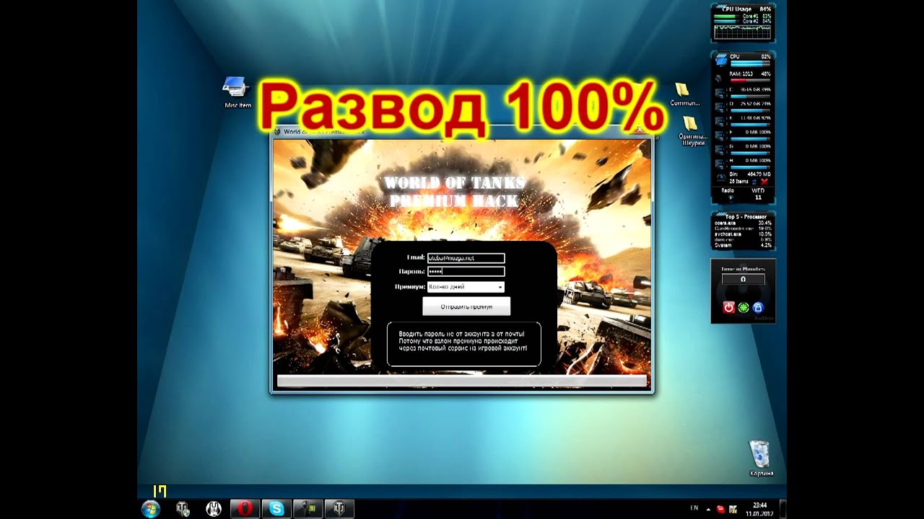Click the Email input field

click(x=466, y=257)
